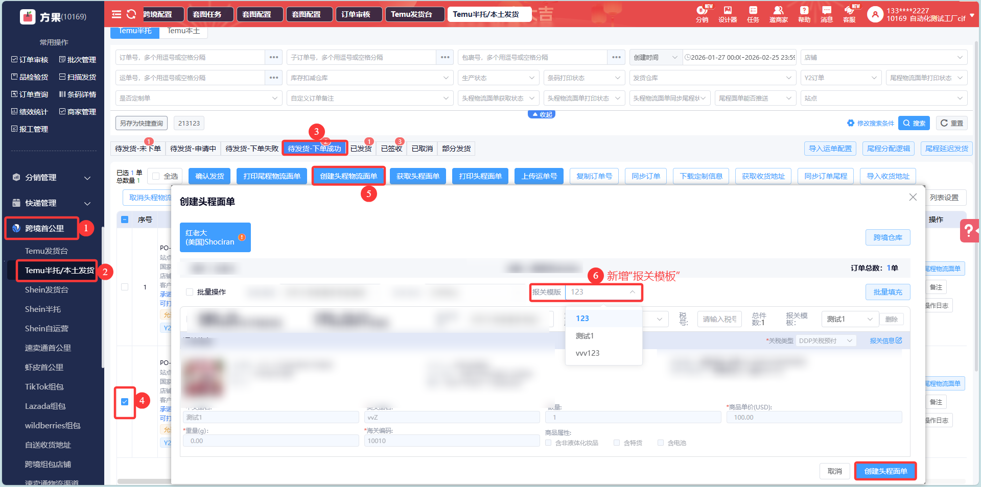Open the 消息 messages icon

point(827,14)
